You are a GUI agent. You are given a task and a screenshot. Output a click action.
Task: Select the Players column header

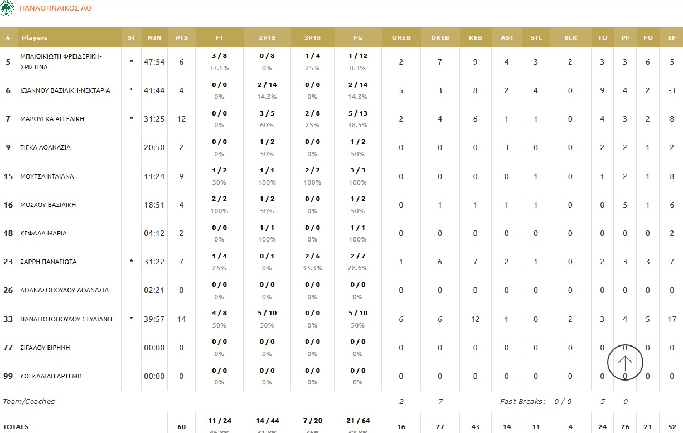tap(35, 38)
